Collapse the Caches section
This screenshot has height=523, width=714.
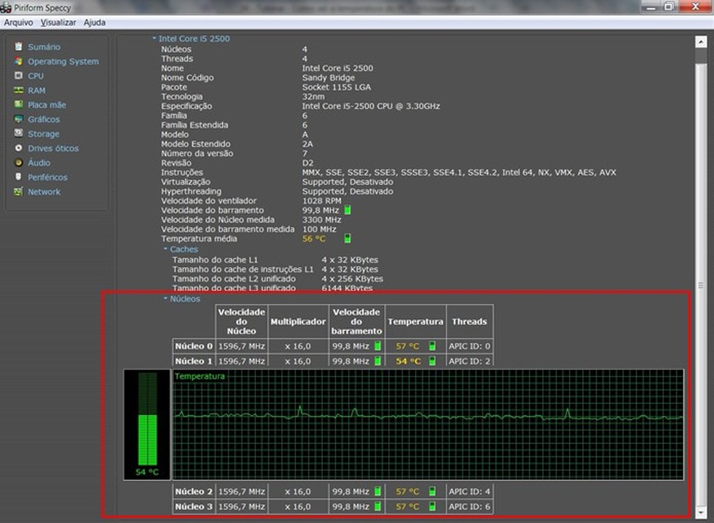pyautogui.click(x=165, y=249)
